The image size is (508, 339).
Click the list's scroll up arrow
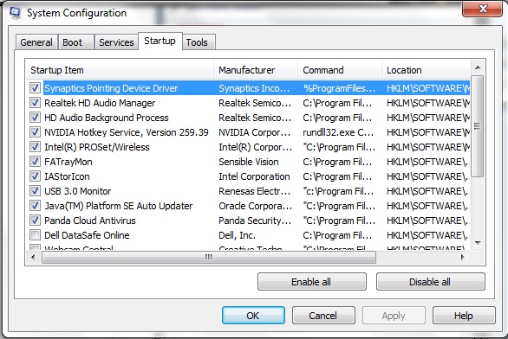pyautogui.click(x=478, y=67)
